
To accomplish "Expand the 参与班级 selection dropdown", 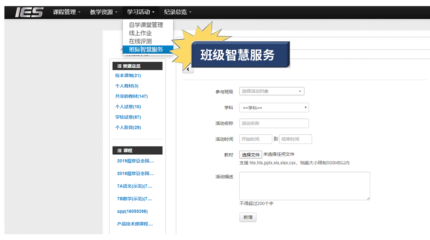I will [x=272, y=91].
